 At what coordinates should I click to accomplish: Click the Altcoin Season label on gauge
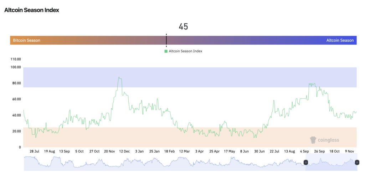click(x=340, y=40)
